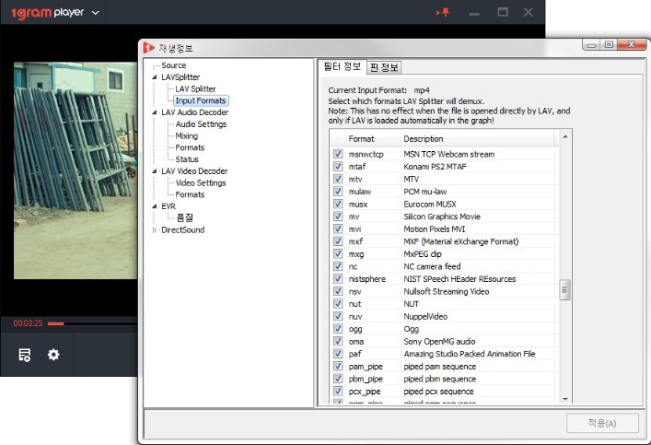Screen dimensions: 651x445
Task: Click the 재생정보 dialog title icon
Action: pyautogui.click(x=148, y=48)
